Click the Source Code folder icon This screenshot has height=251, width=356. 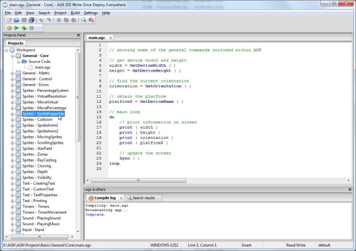point(24,61)
